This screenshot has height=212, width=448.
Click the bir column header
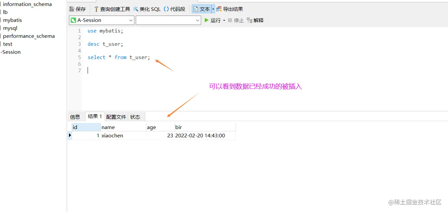[x=205, y=127]
